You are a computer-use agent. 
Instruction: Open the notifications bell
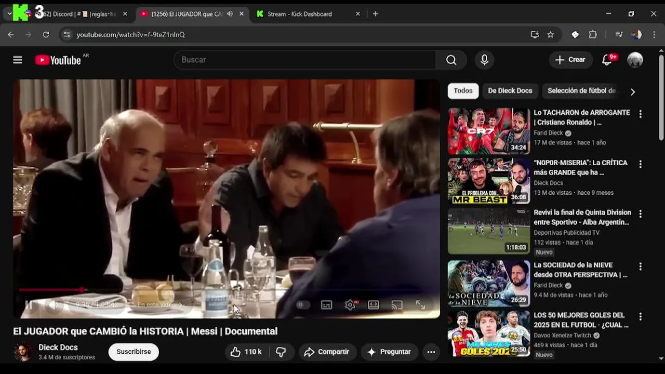coord(607,60)
